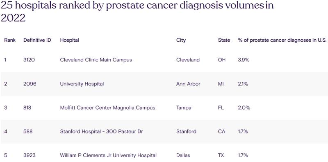This screenshot has width=328, height=162.
Task: Click the % of prostate cancer diagnoses header
Action: click(282, 40)
